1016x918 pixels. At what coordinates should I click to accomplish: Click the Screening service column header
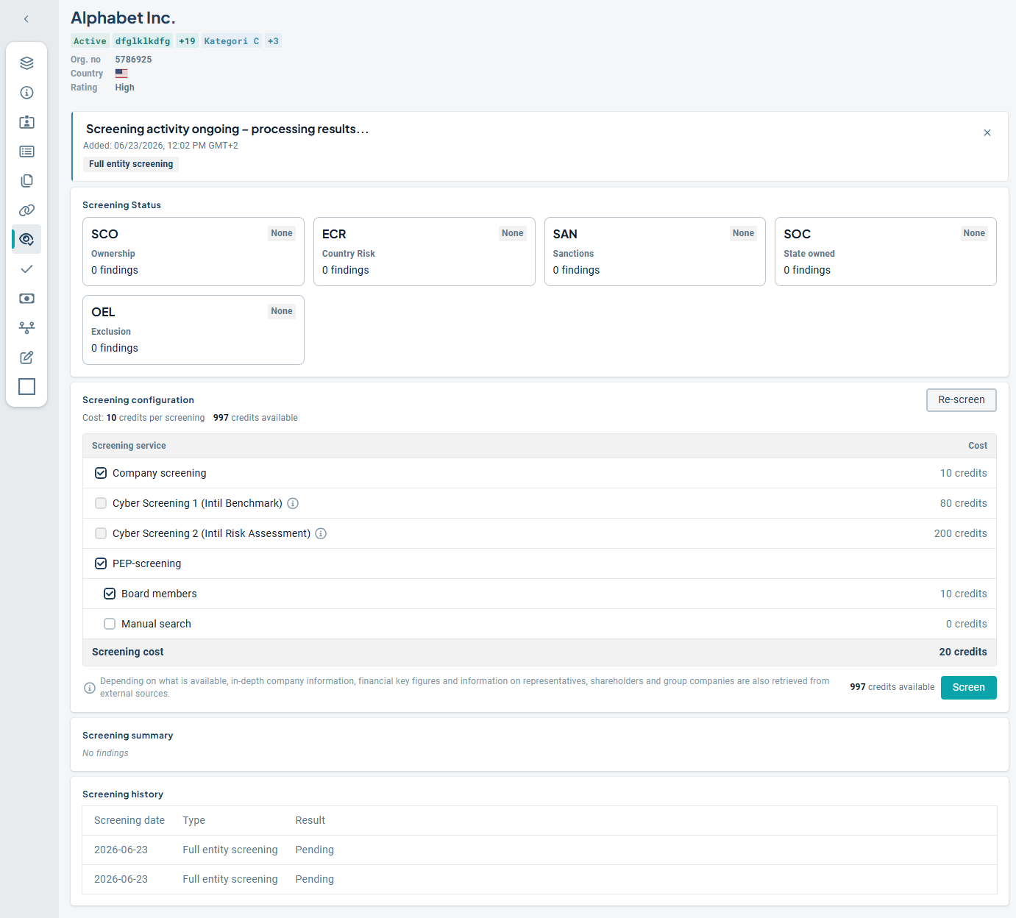click(x=129, y=446)
